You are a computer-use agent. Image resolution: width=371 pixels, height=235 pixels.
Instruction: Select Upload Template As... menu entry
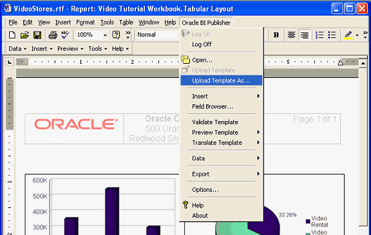pyautogui.click(x=221, y=80)
